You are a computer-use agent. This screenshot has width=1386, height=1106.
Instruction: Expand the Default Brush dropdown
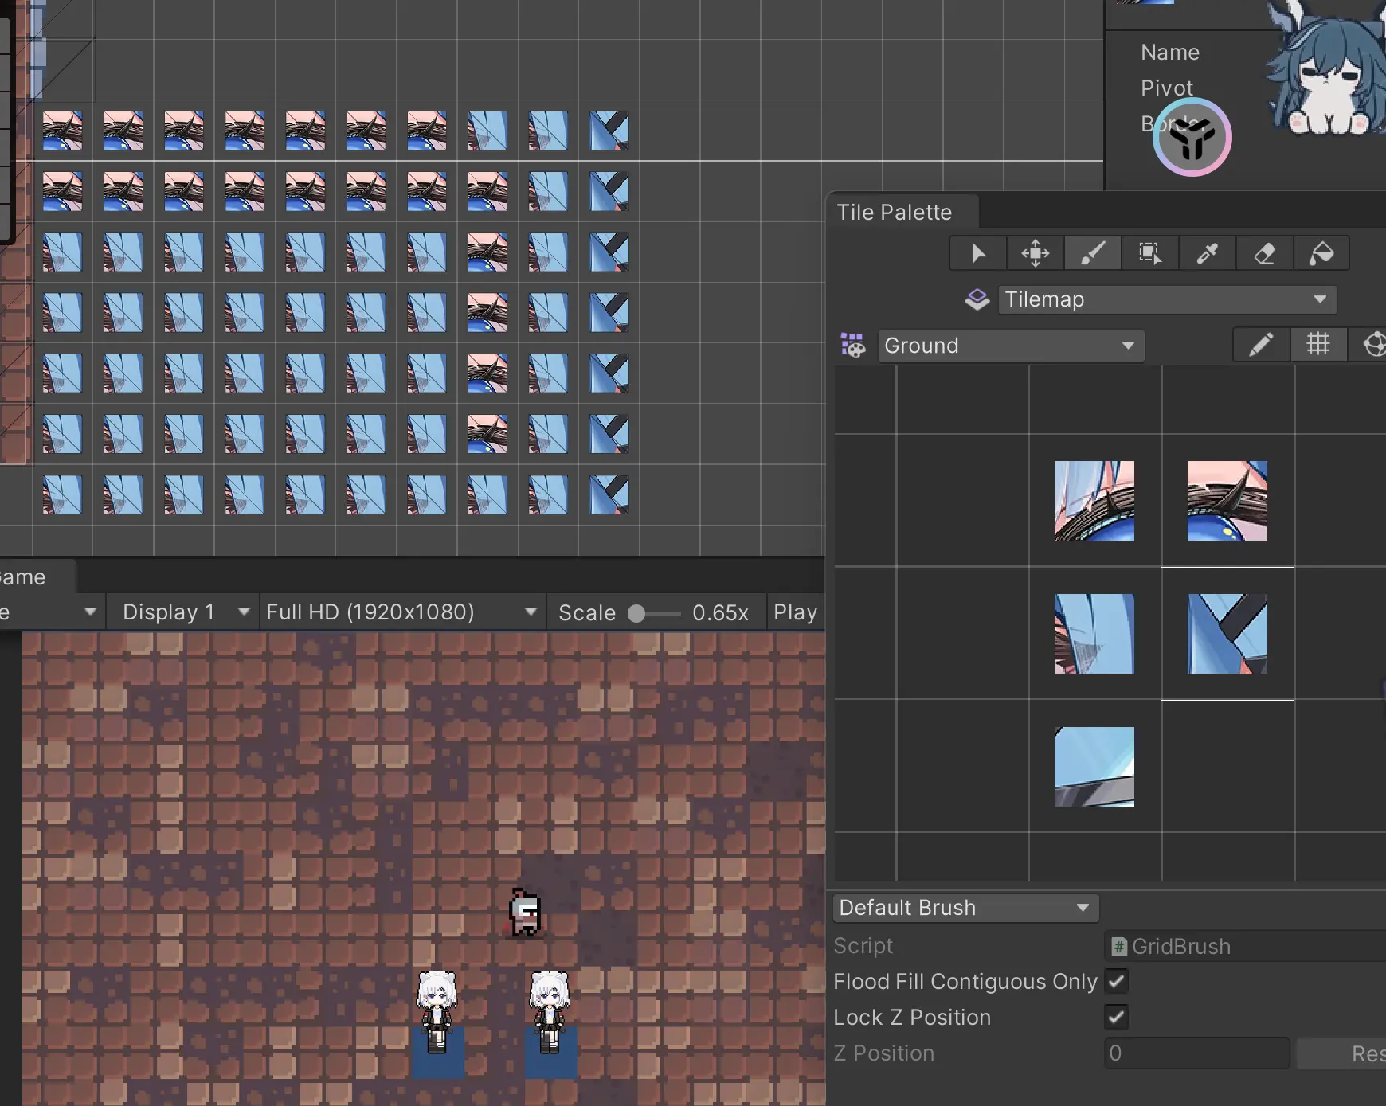(965, 908)
